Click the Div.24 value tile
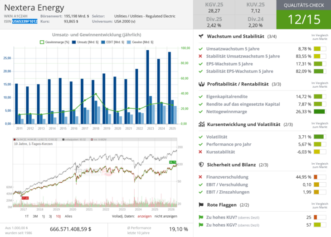 tap(255, 22)
